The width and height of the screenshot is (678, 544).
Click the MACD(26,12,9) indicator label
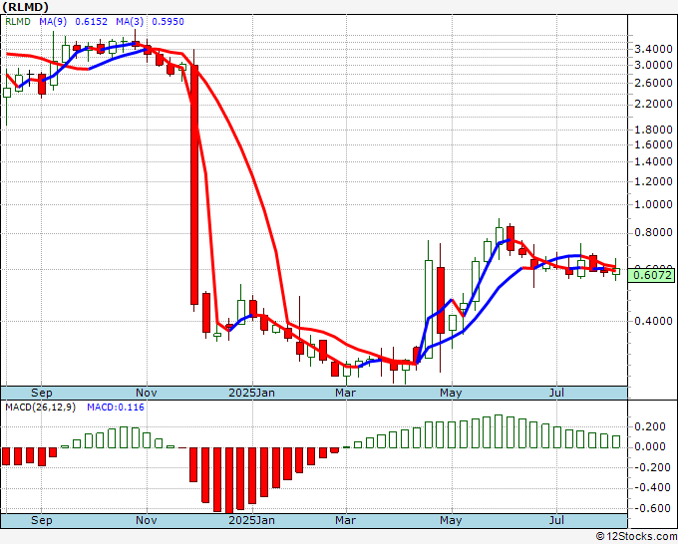tap(40, 408)
